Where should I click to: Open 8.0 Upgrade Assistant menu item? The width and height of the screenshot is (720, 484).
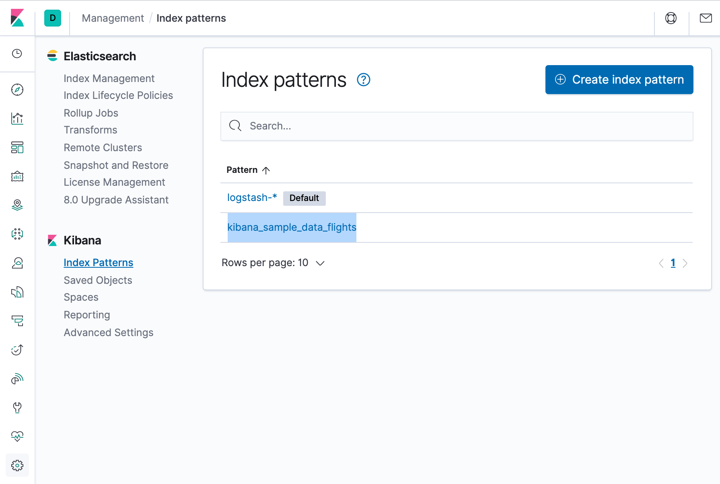coord(116,200)
